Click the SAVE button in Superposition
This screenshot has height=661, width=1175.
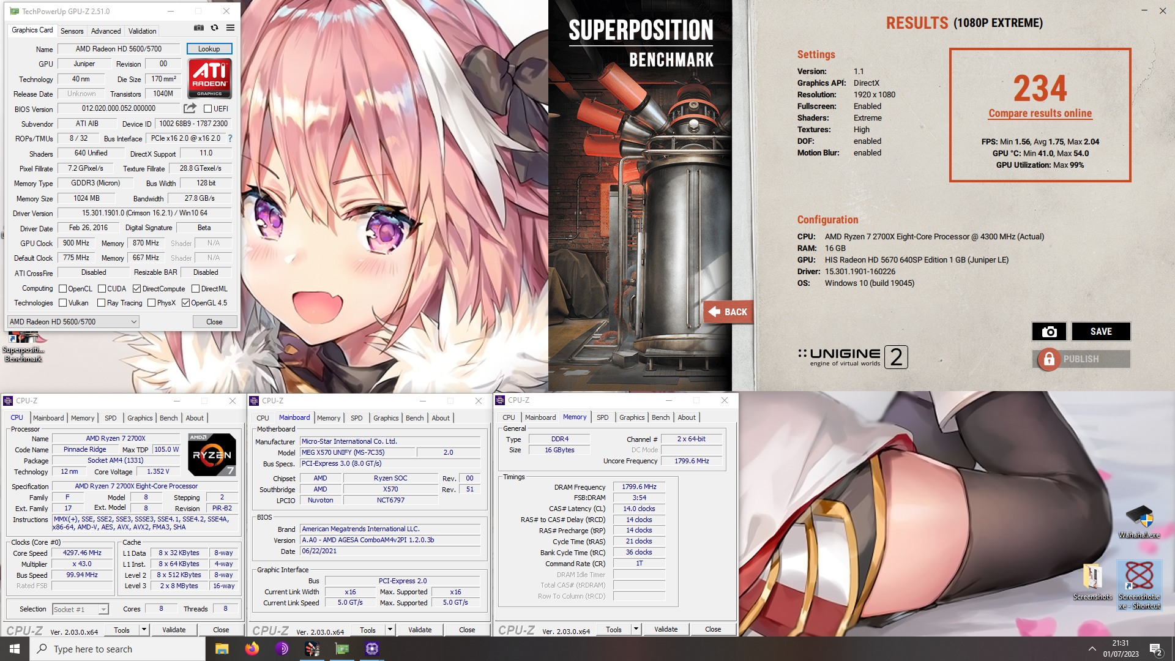tap(1101, 331)
